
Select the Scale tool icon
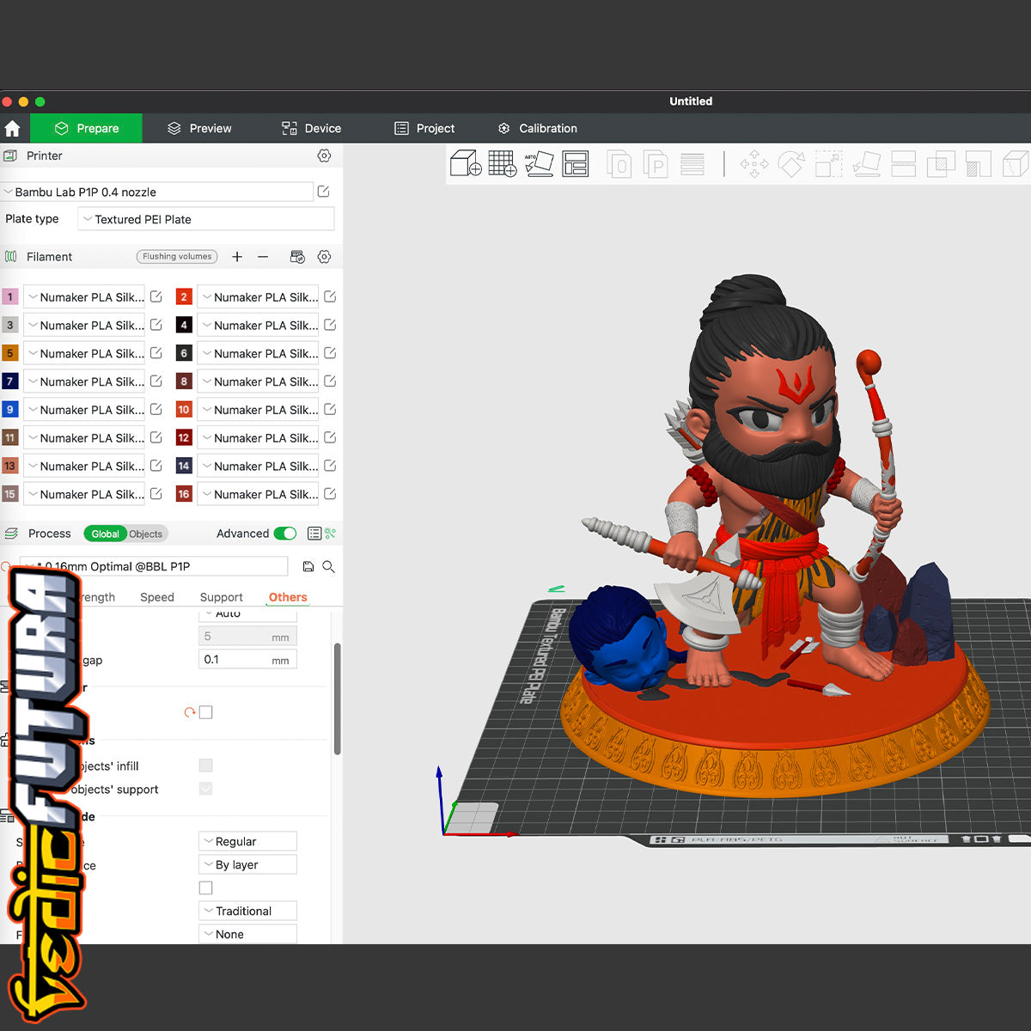(829, 163)
